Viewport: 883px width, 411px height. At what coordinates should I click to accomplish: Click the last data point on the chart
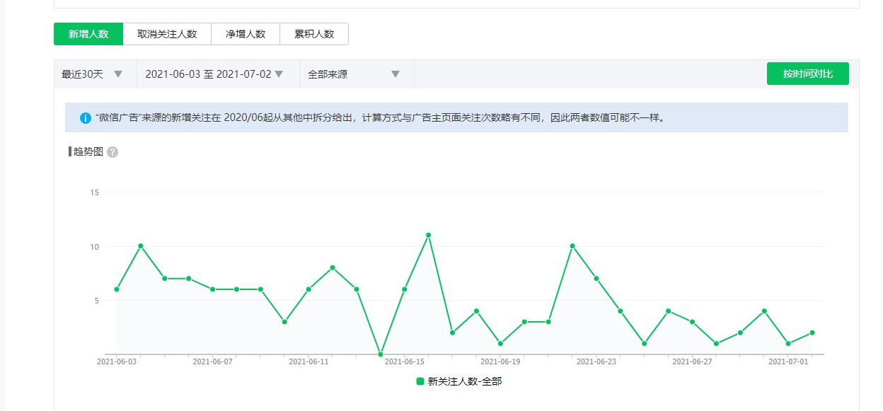[x=812, y=332]
